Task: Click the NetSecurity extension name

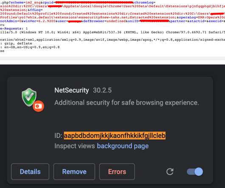Action: coord(72,90)
